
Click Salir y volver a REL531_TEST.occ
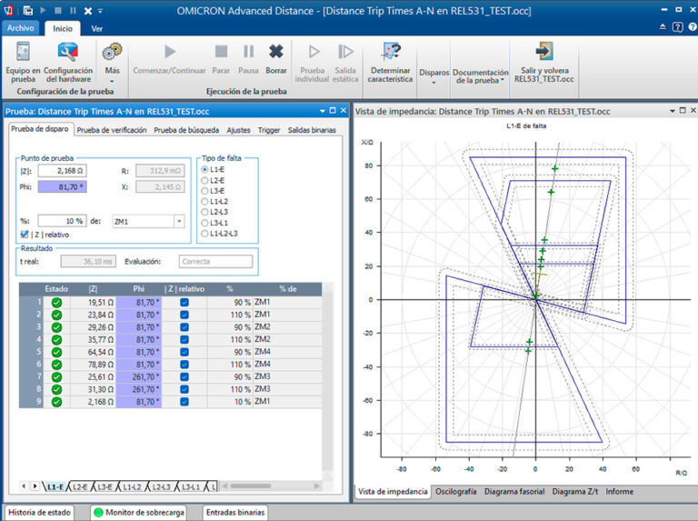click(544, 62)
